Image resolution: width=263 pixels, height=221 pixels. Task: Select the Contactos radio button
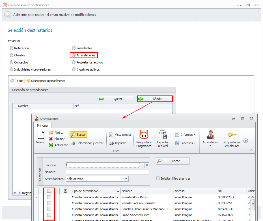[x=11, y=62]
